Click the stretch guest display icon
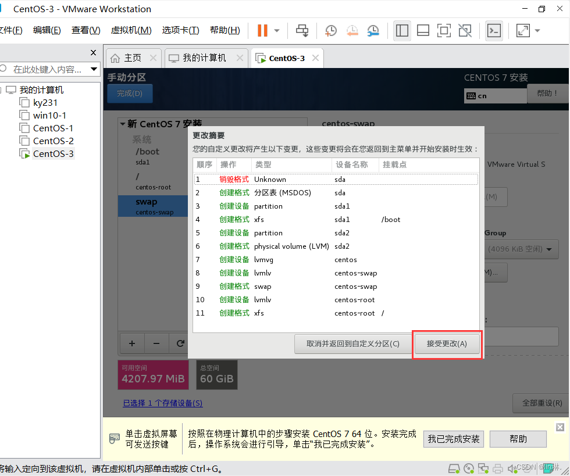Viewport: 570px width, 476px height. point(523,31)
